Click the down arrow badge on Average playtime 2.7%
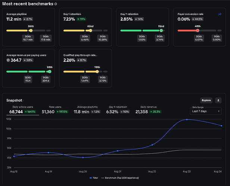The height and width of the screenshot is (186, 230). 28,19
